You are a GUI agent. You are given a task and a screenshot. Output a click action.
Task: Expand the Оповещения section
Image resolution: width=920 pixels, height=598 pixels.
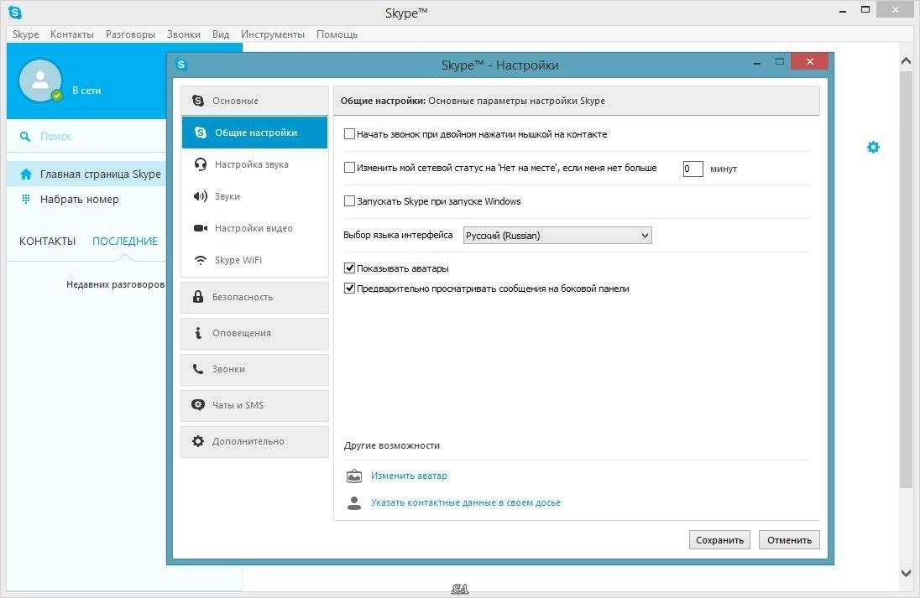[x=254, y=334]
